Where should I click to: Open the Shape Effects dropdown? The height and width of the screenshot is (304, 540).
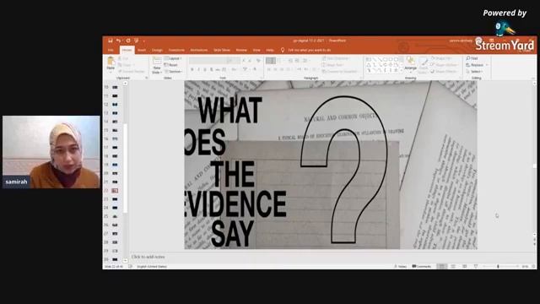coord(445,71)
